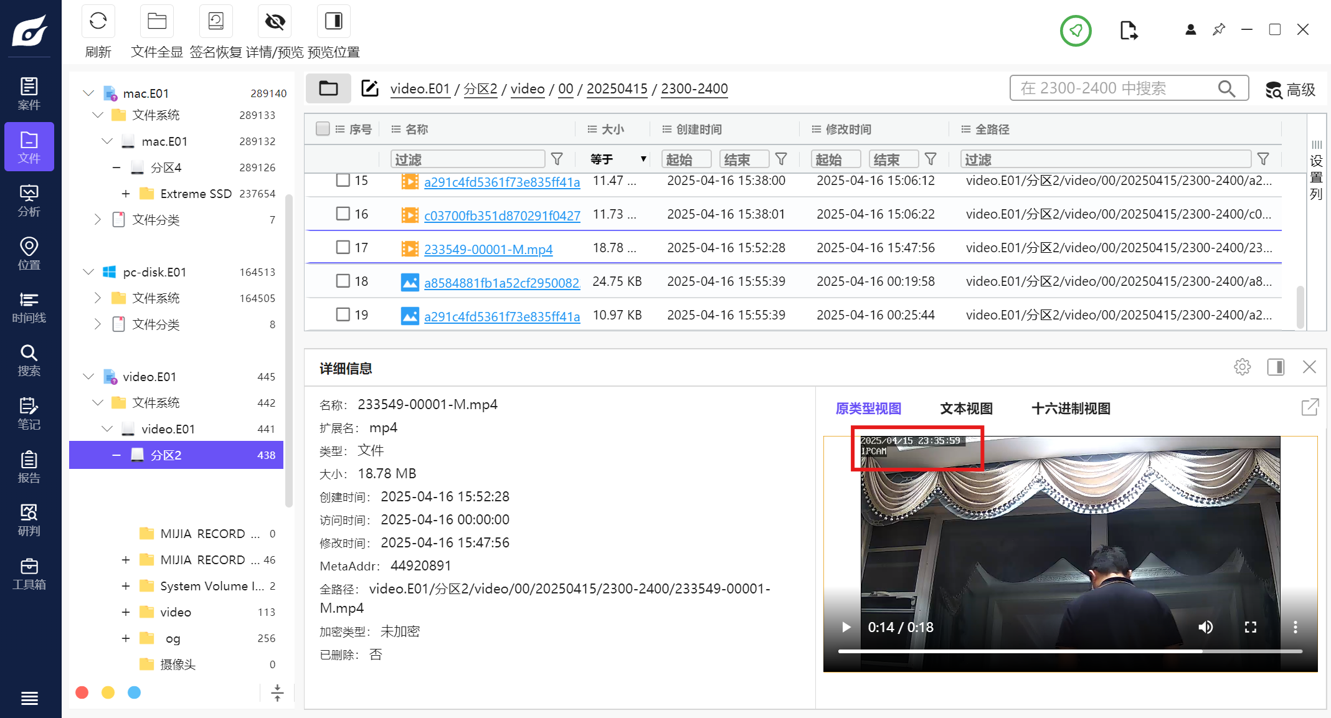This screenshot has height=718, width=1331.
Task: Click the folder browse button beside path
Action: pyautogui.click(x=328, y=88)
